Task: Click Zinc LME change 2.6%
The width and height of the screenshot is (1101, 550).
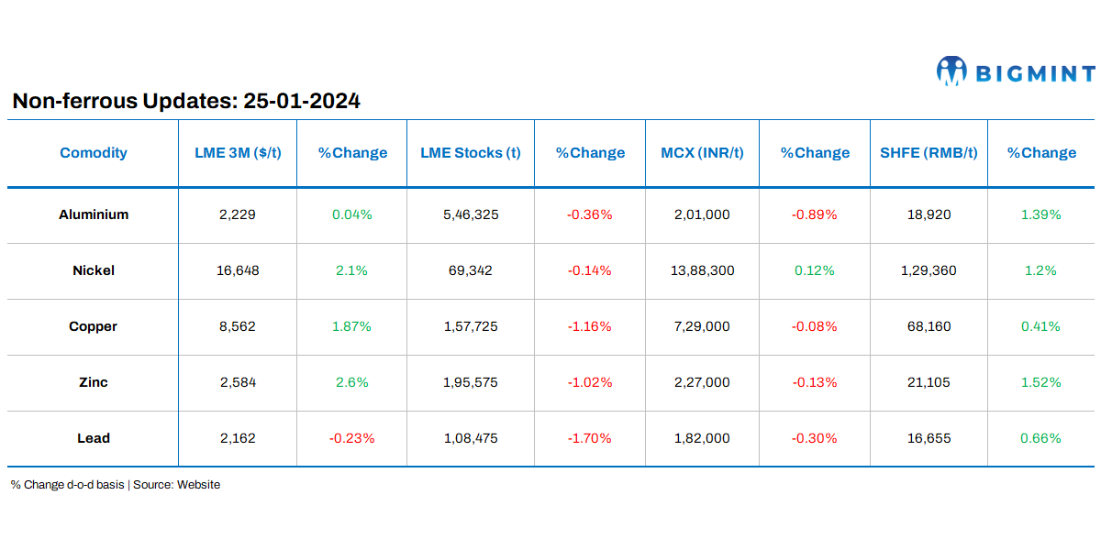Action: point(352,382)
